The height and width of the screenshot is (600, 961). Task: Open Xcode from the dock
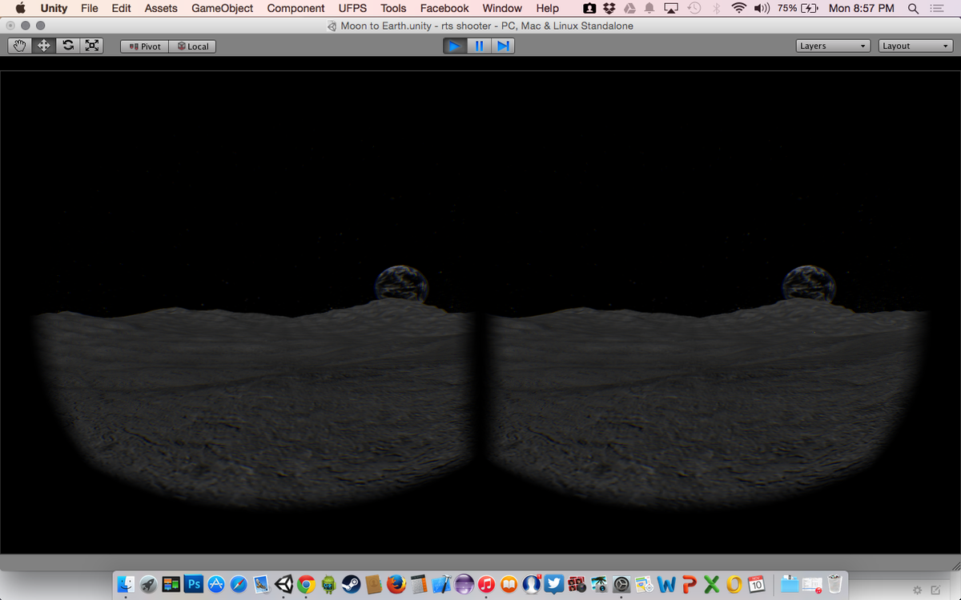point(441,585)
